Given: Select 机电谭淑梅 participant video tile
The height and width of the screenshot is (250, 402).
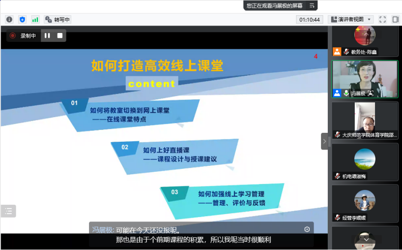Looking at the screenshot, I should tap(365, 162).
